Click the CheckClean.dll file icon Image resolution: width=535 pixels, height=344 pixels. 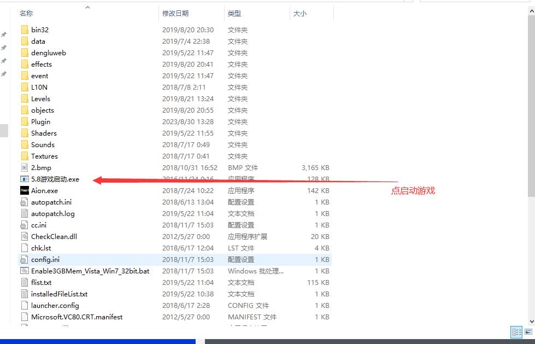point(24,237)
